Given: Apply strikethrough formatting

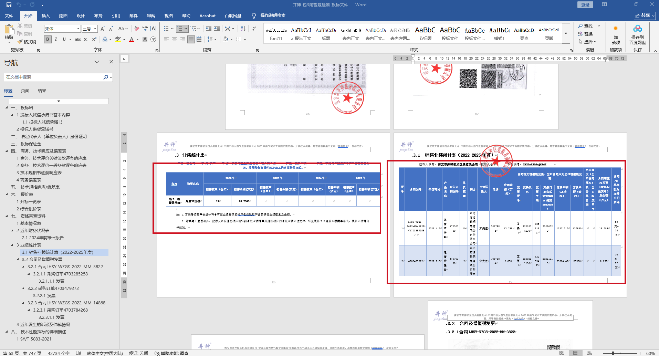Looking at the screenshot, I should (x=78, y=39).
